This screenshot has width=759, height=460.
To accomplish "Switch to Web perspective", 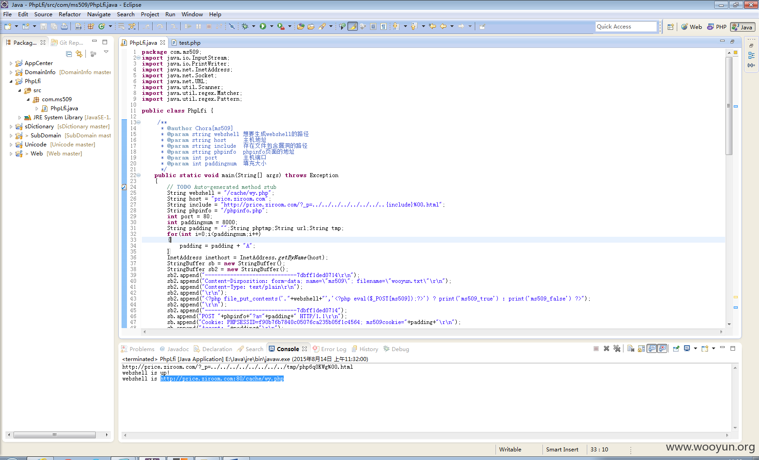I will pos(691,27).
